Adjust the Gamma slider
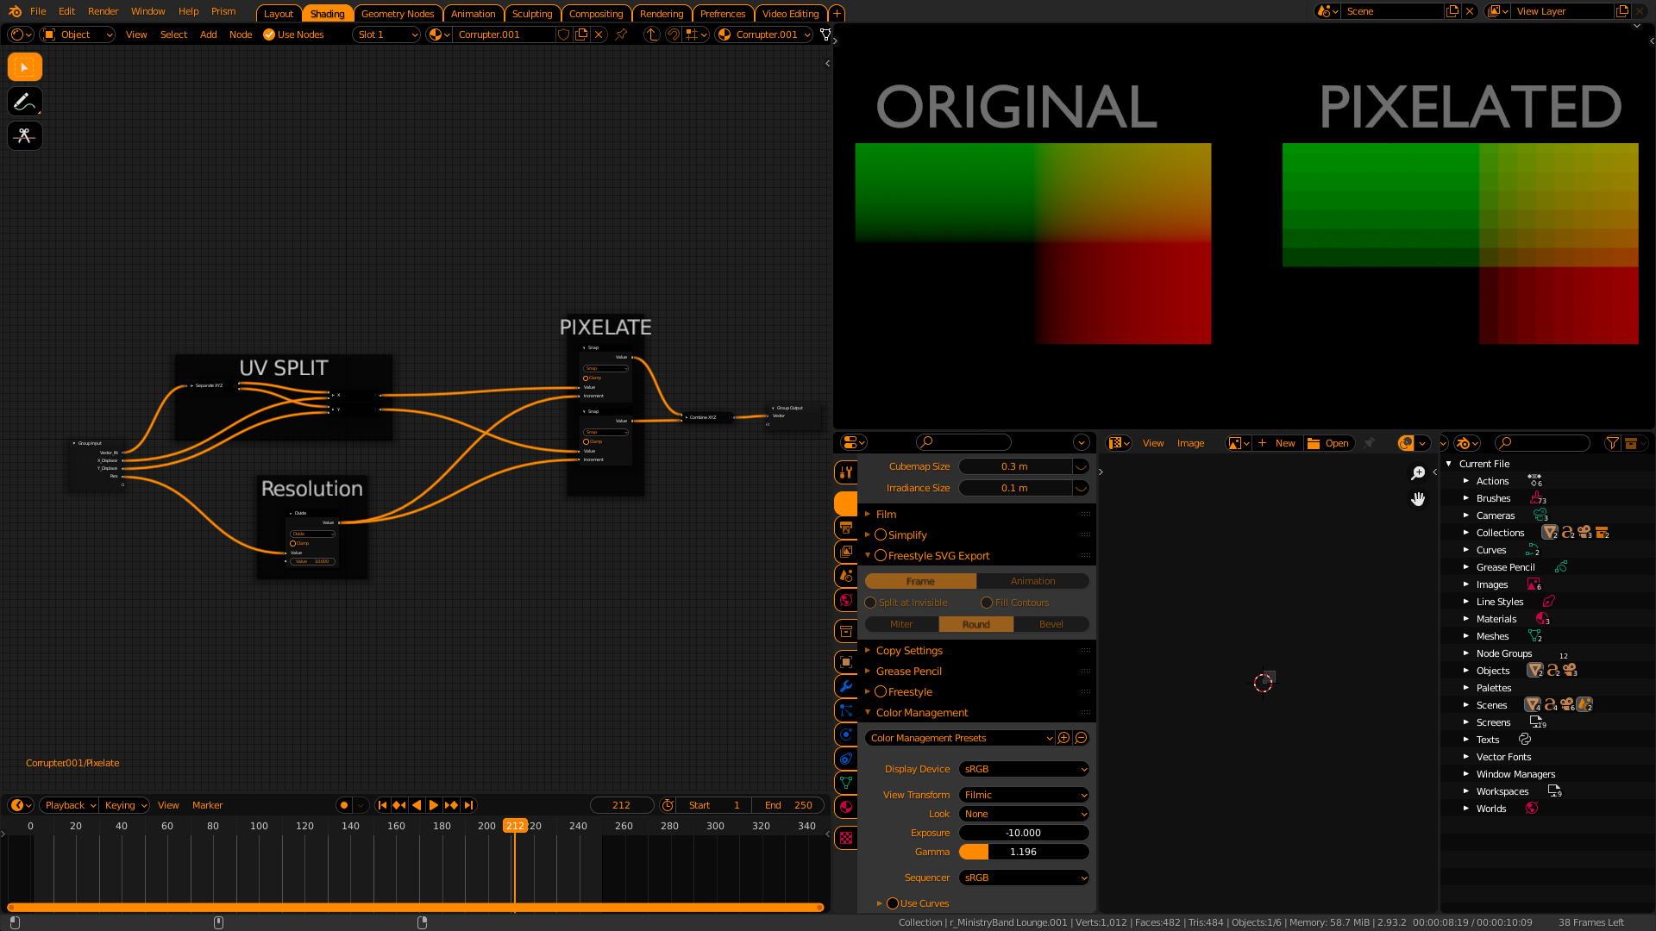1656x931 pixels. [1024, 852]
